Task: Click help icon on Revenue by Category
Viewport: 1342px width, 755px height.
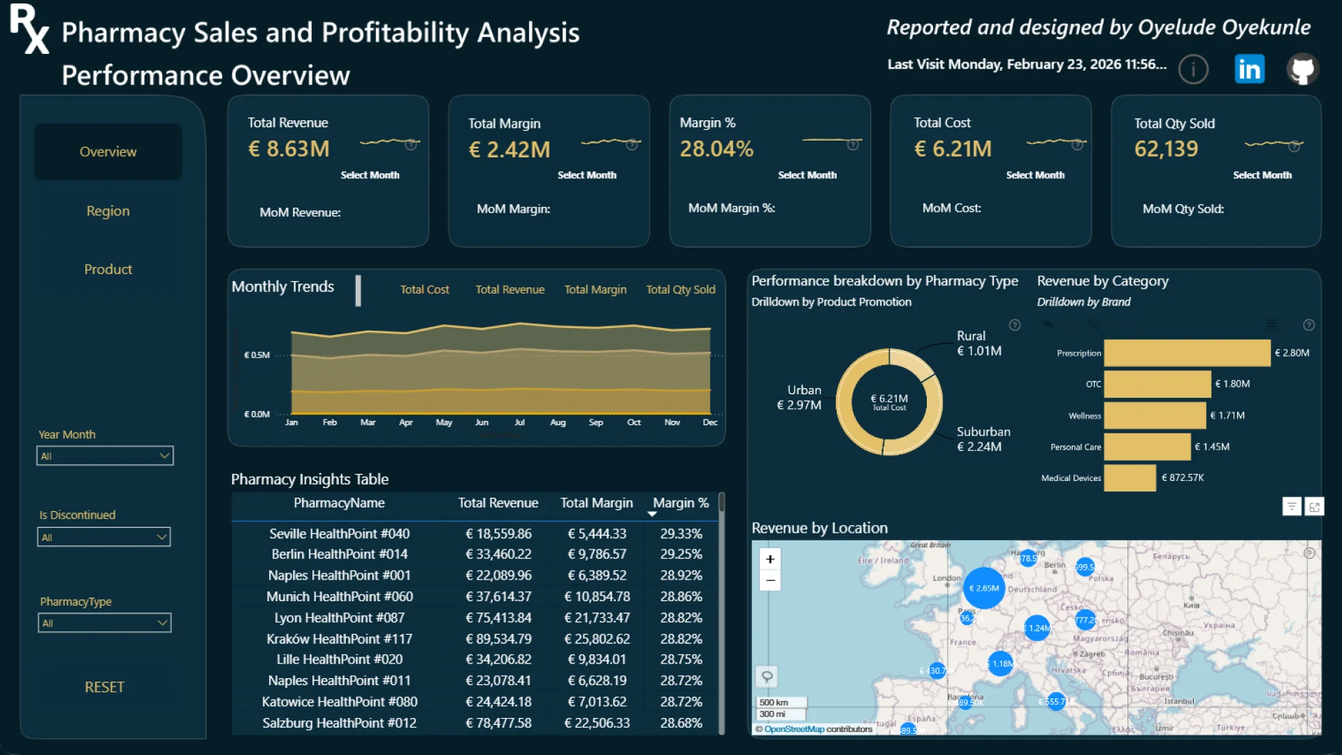Action: coord(1308,325)
